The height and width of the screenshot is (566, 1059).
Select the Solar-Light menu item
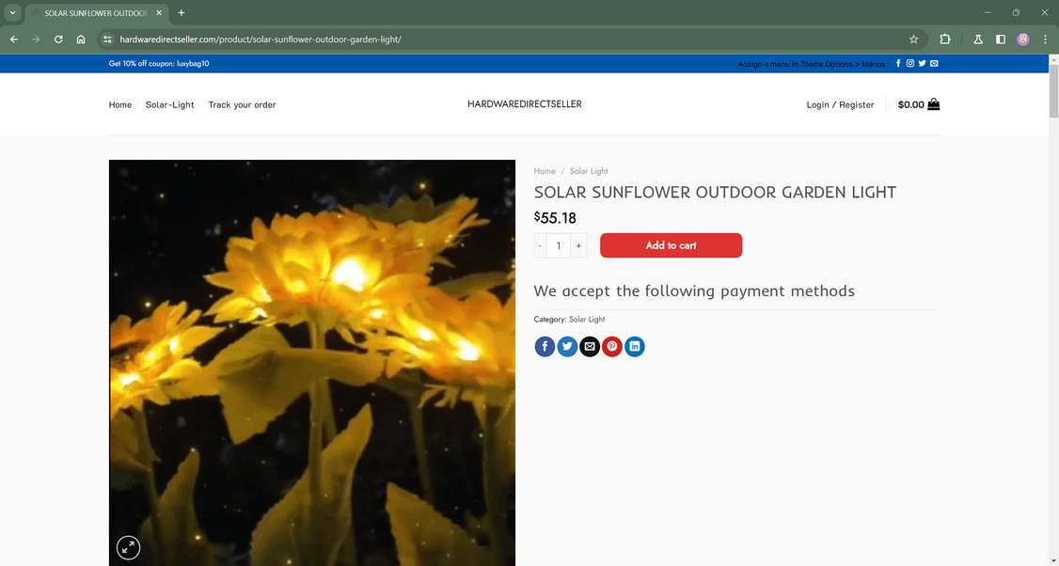[x=169, y=104]
